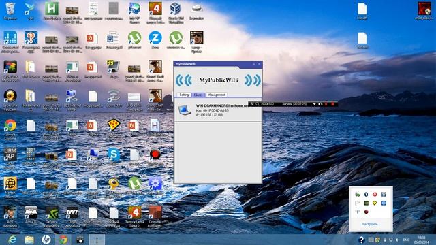This screenshot has height=245, width=436.
Task: Select the Clients tab in MyPublicWiFi
Action: [x=198, y=95]
